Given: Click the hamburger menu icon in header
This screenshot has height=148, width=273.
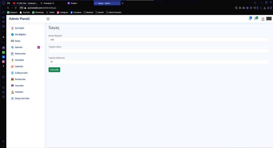Looking at the screenshot, I should [x=48, y=19].
